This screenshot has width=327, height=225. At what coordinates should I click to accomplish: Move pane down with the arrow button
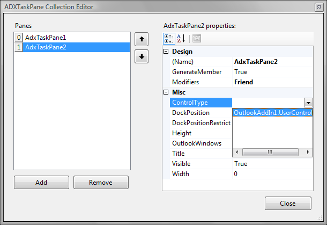click(142, 56)
